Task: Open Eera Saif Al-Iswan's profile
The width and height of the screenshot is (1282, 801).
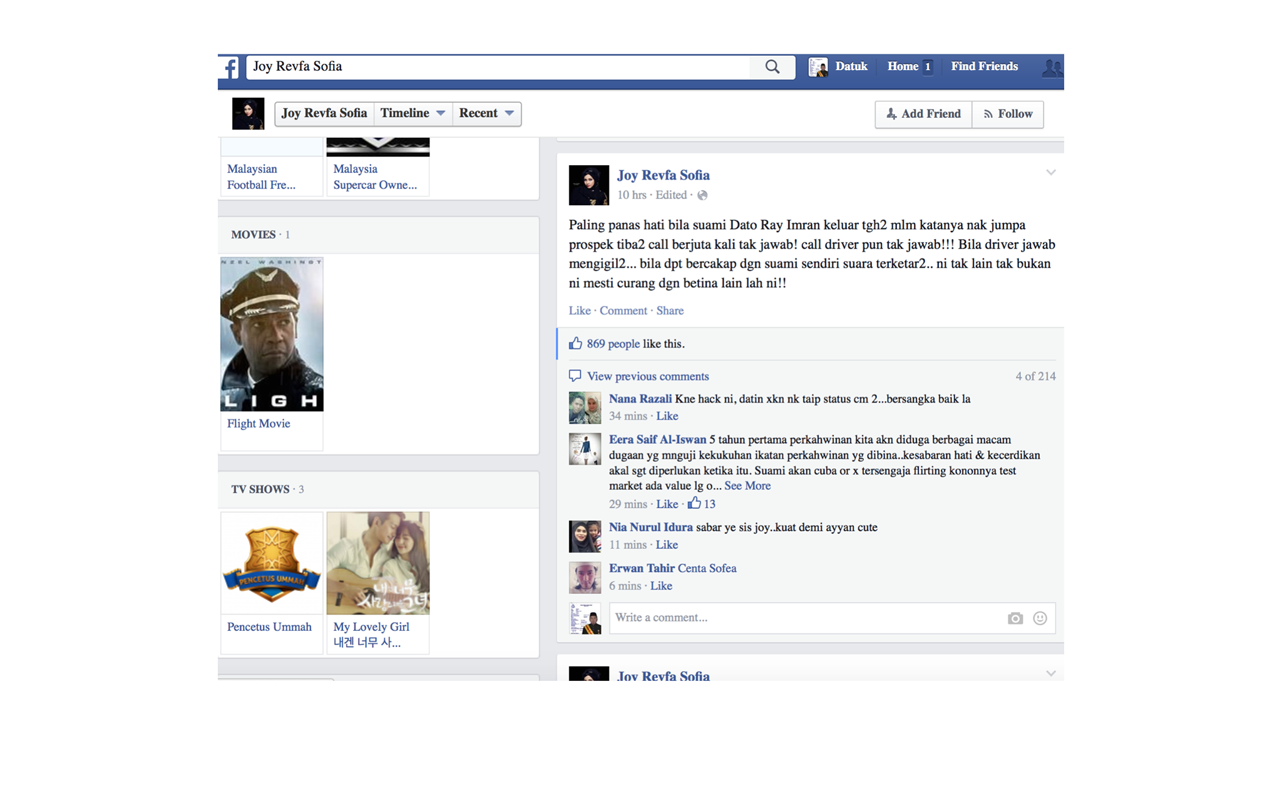Action: (x=657, y=439)
